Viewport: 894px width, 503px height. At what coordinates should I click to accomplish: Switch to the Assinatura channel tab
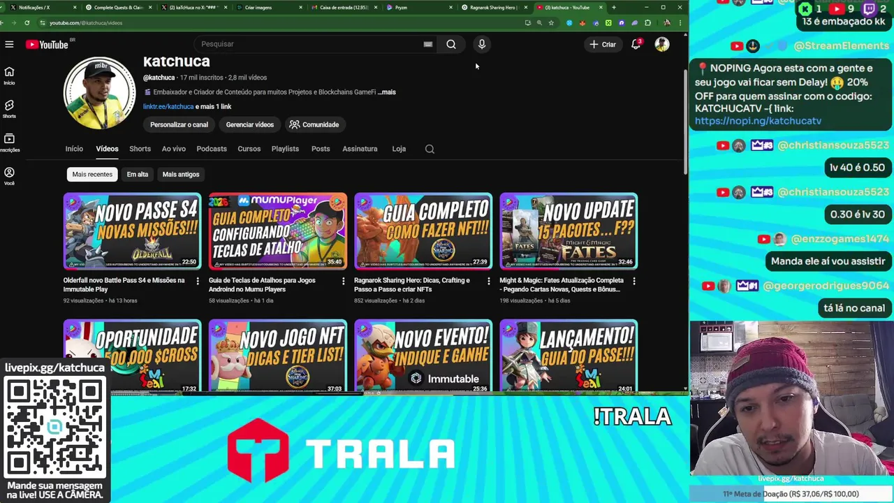360,149
